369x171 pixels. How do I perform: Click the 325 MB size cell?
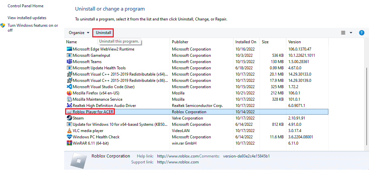(x=277, y=87)
